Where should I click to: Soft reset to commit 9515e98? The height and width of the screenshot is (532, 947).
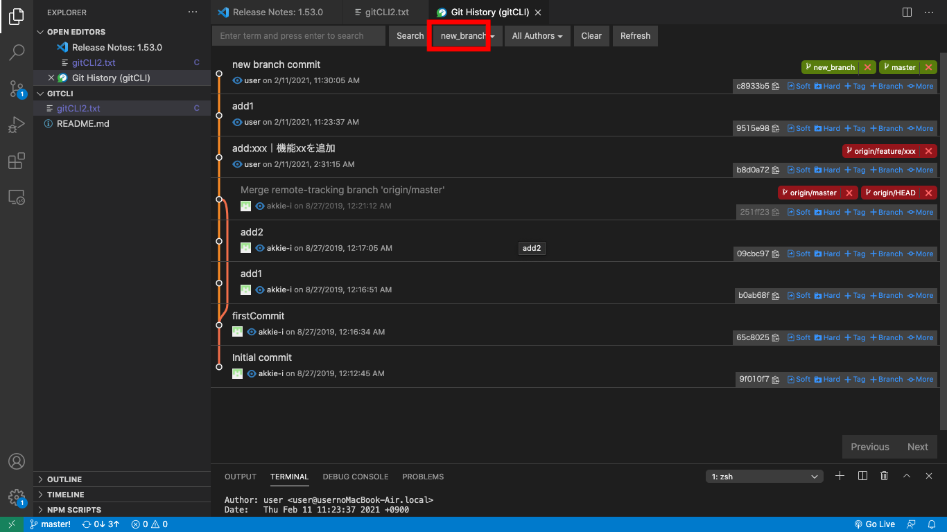(x=799, y=128)
